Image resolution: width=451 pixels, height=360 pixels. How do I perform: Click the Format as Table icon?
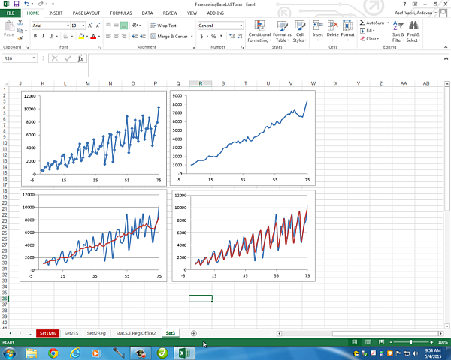point(282,25)
